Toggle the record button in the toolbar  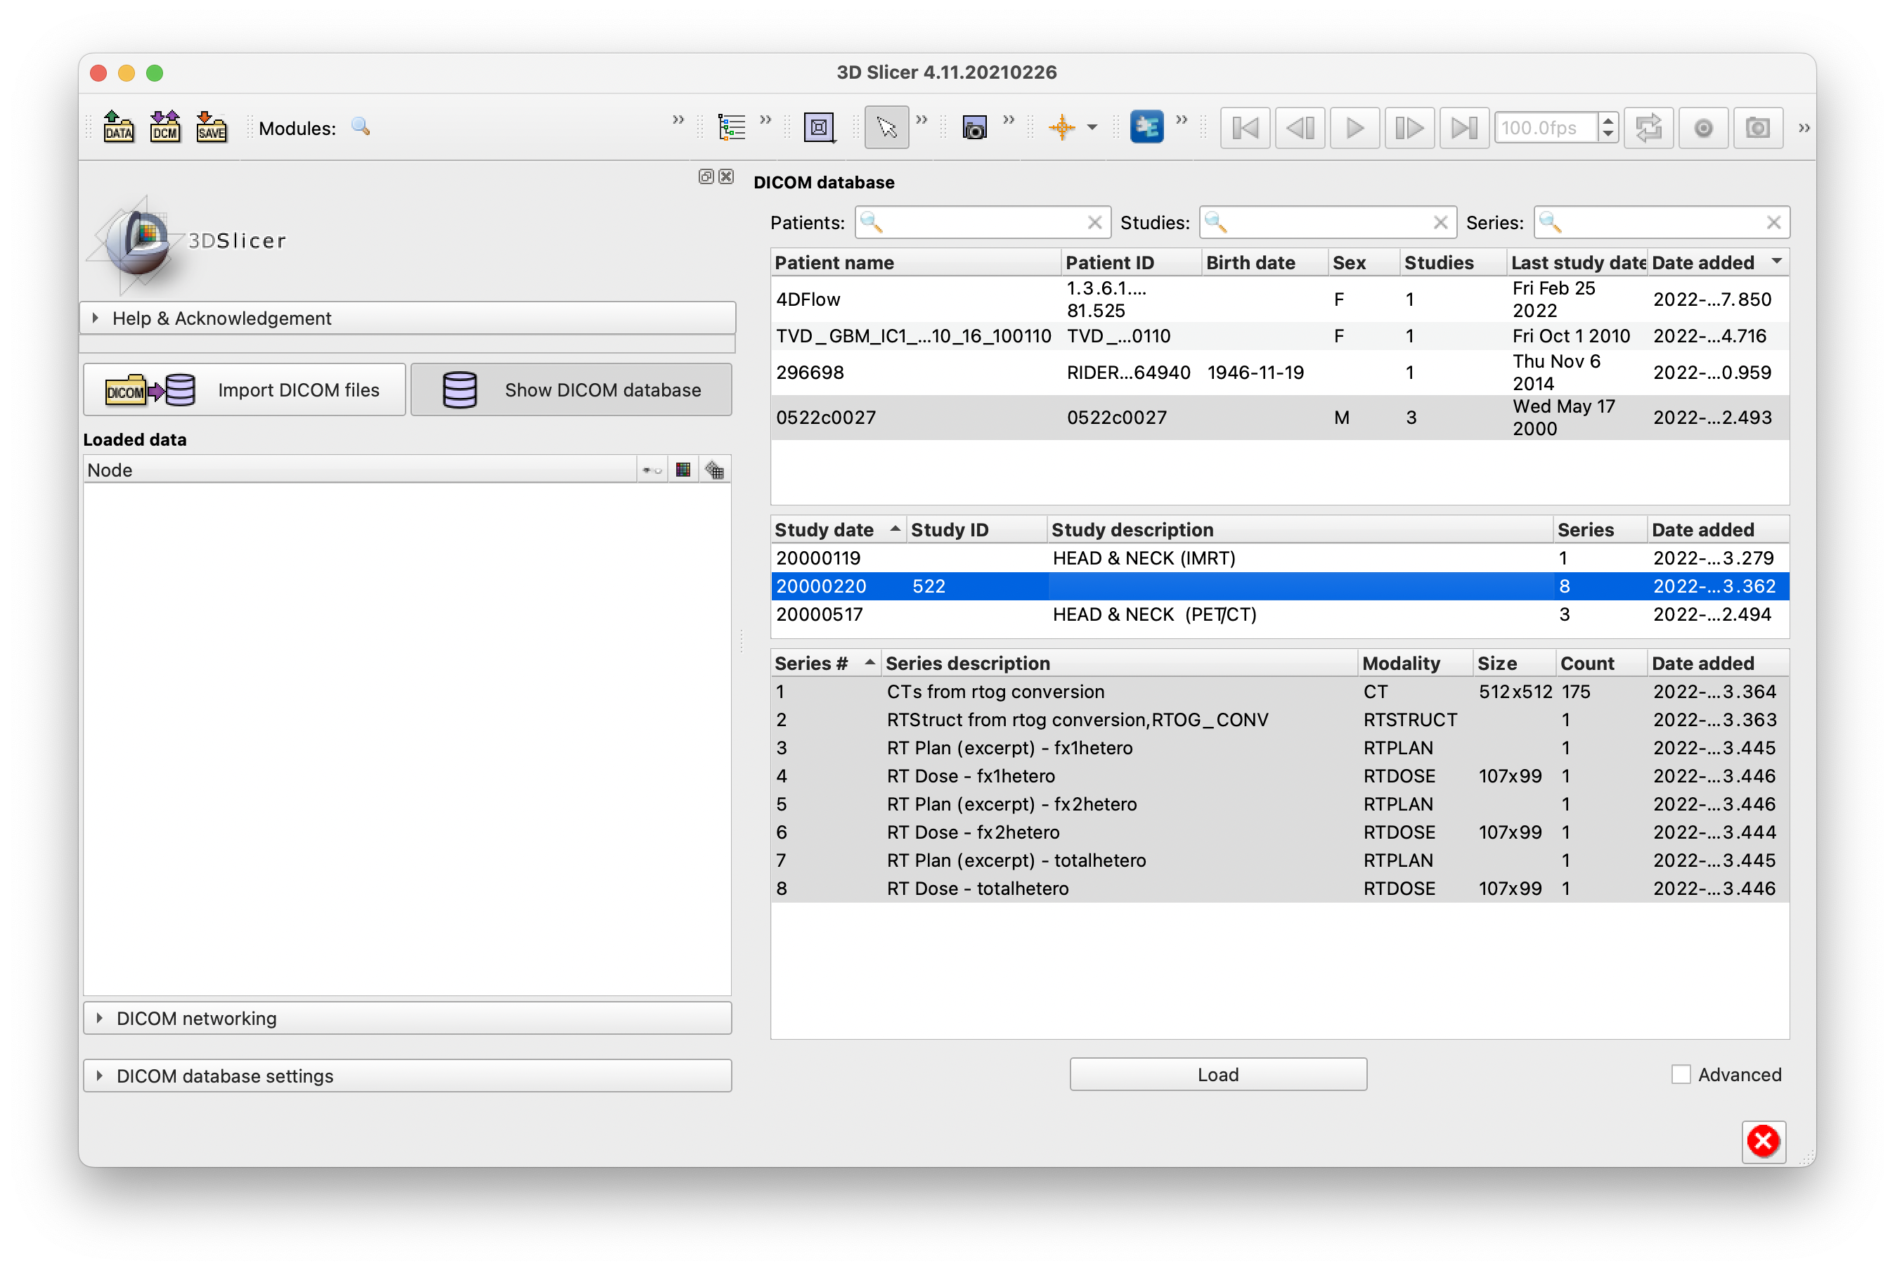click(x=1704, y=127)
